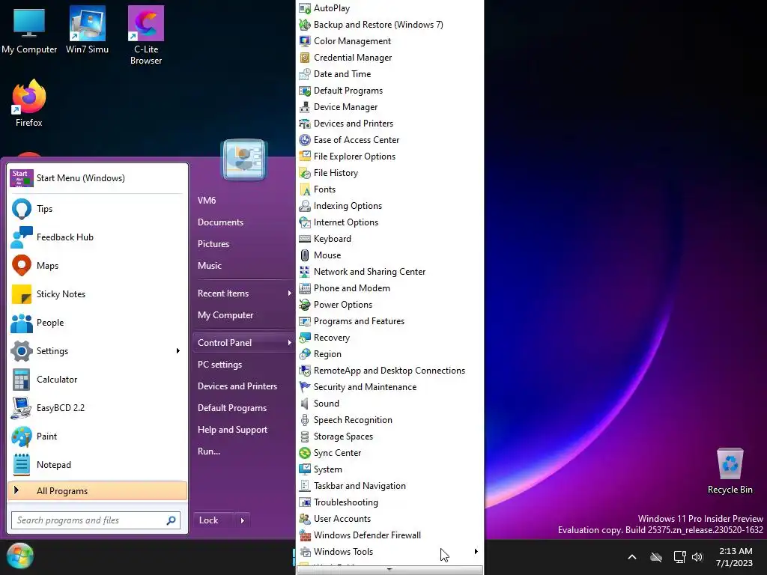Open Firefox desktop shortcut

pyautogui.click(x=29, y=103)
